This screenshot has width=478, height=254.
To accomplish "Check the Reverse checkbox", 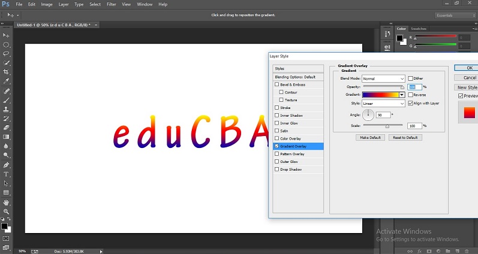I will (410, 95).
